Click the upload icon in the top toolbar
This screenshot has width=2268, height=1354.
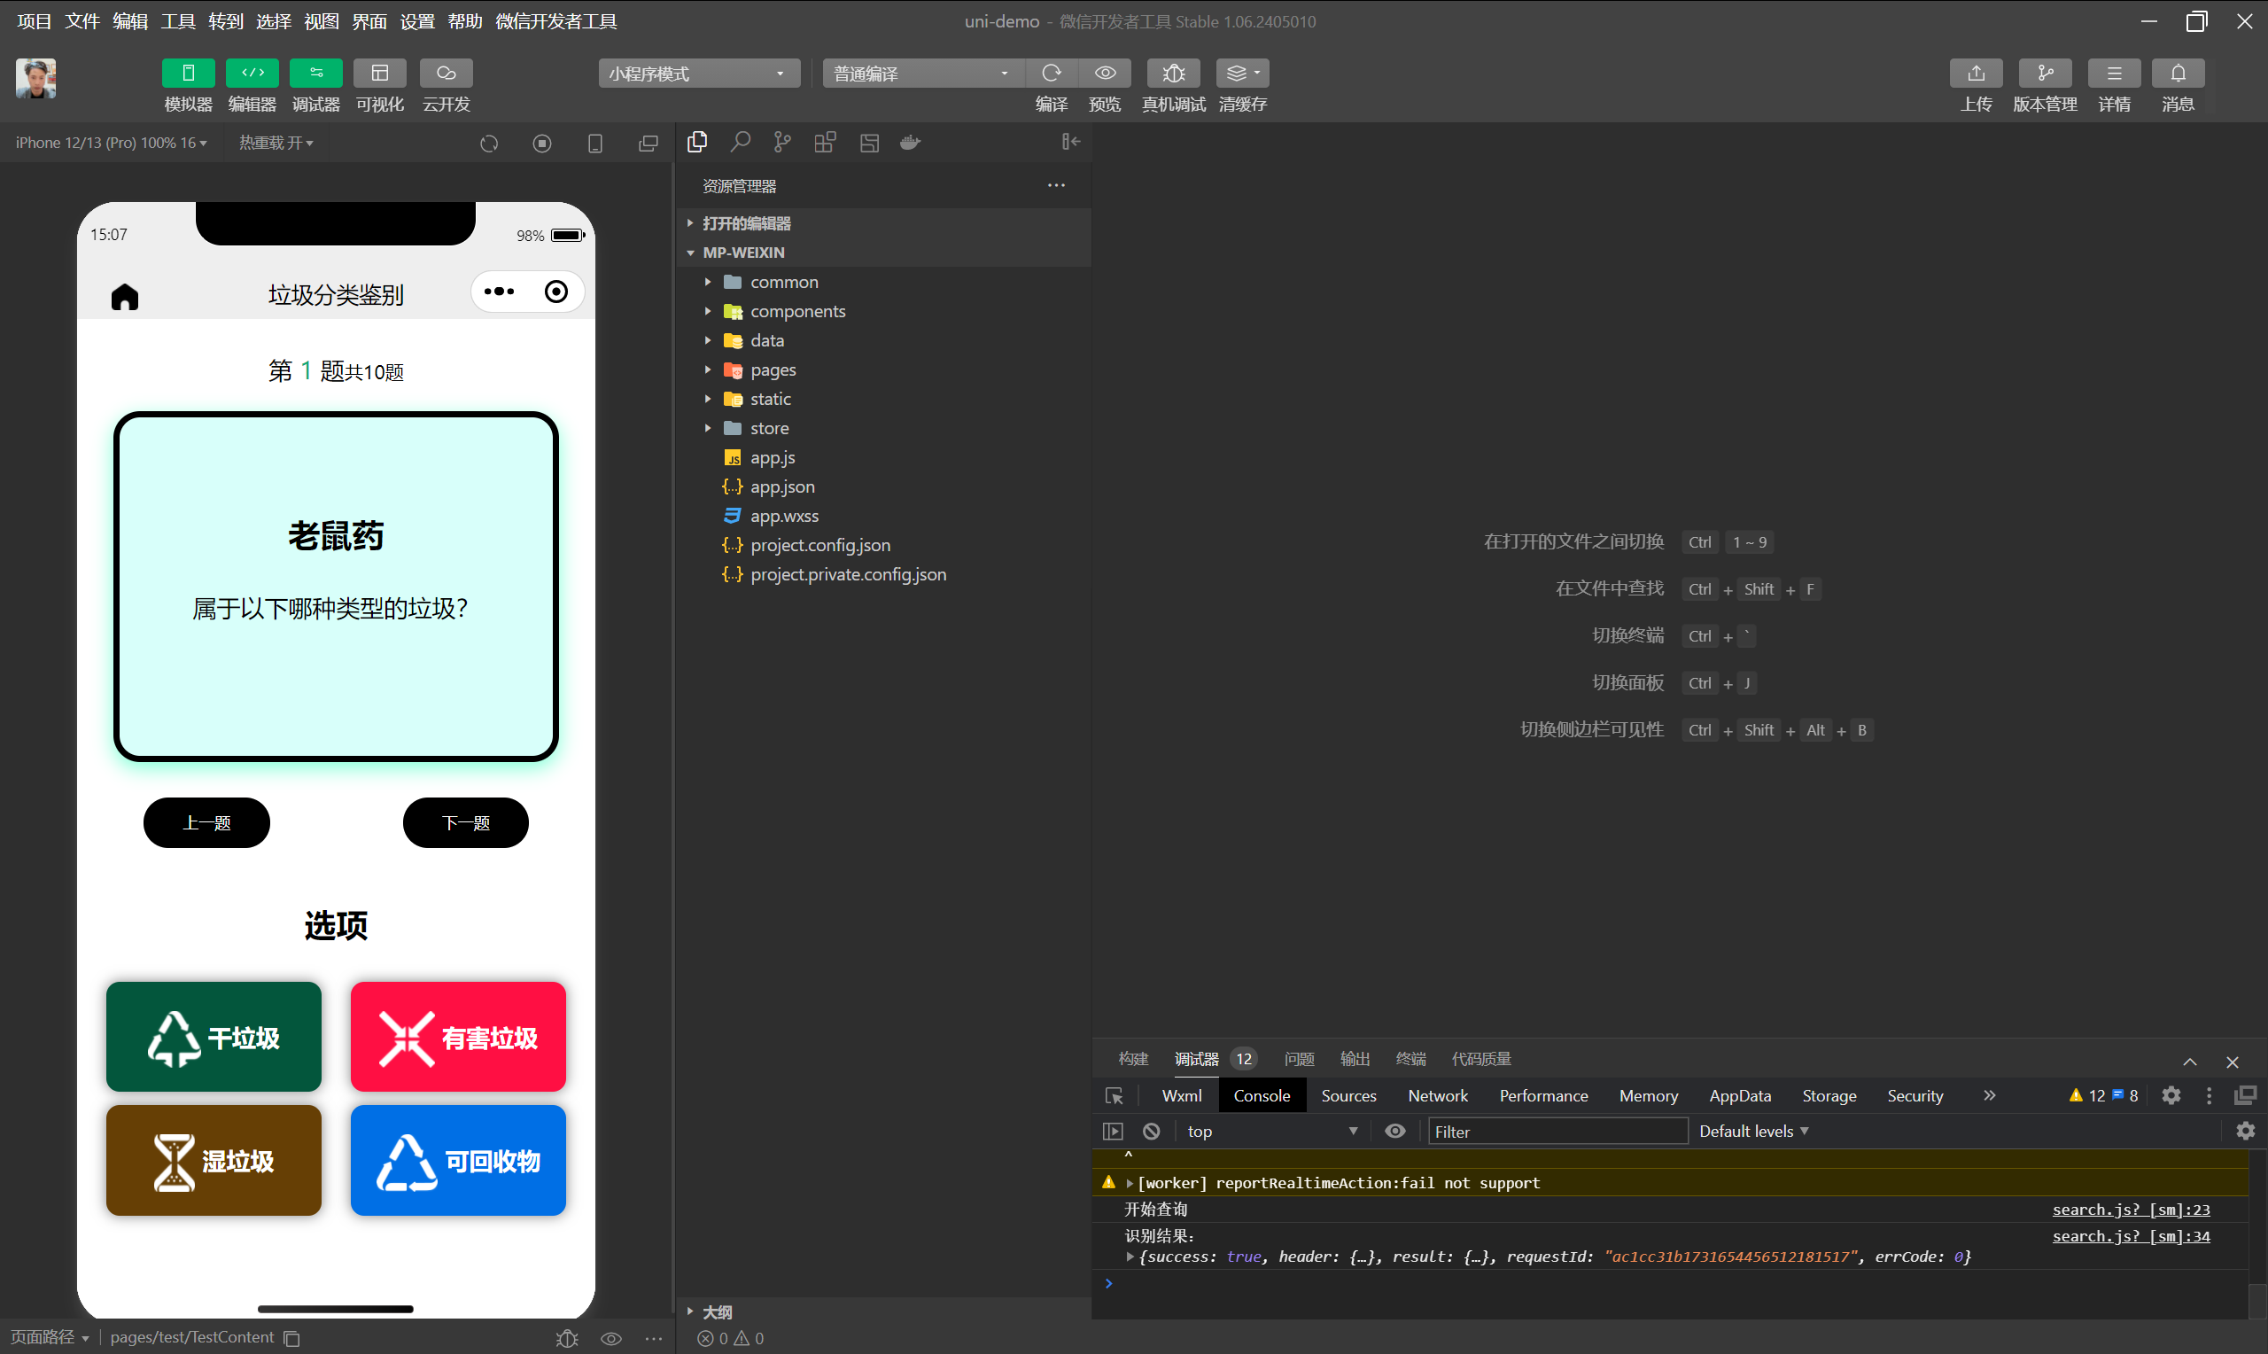pos(1976,73)
